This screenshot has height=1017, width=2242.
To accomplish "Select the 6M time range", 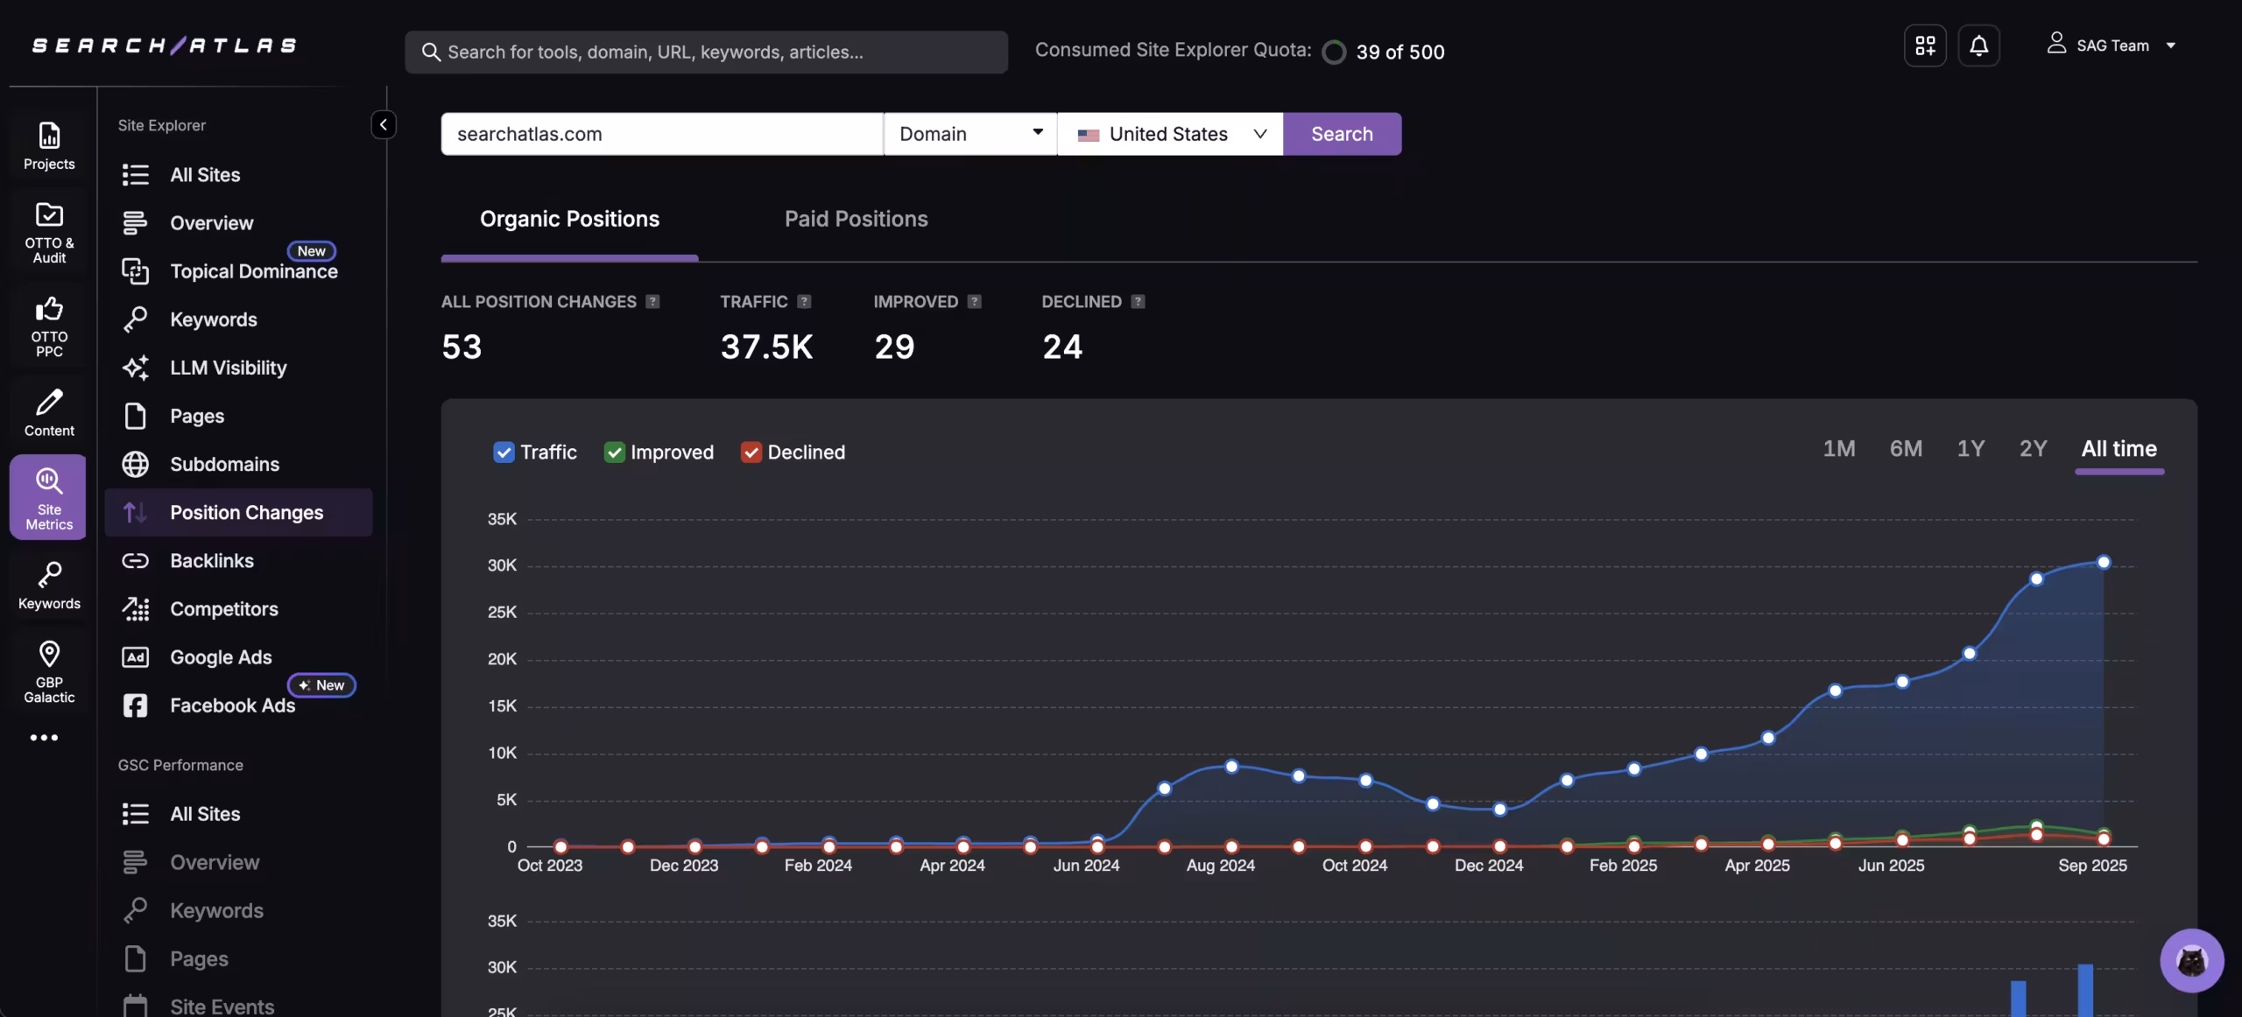I will (x=1906, y=449).
